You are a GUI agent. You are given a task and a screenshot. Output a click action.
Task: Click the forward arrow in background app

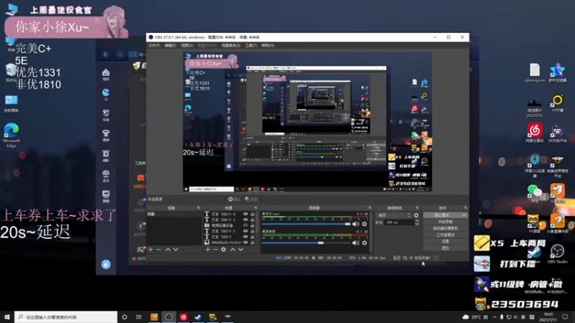pos(120,55)
